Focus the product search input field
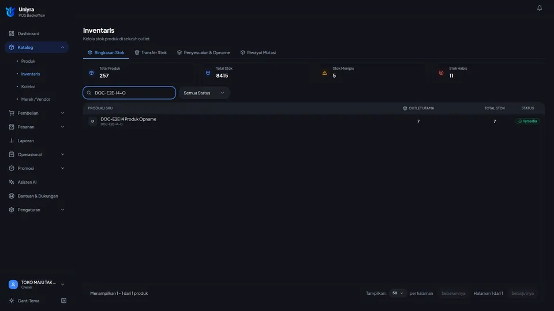 (x=129, y=93)
